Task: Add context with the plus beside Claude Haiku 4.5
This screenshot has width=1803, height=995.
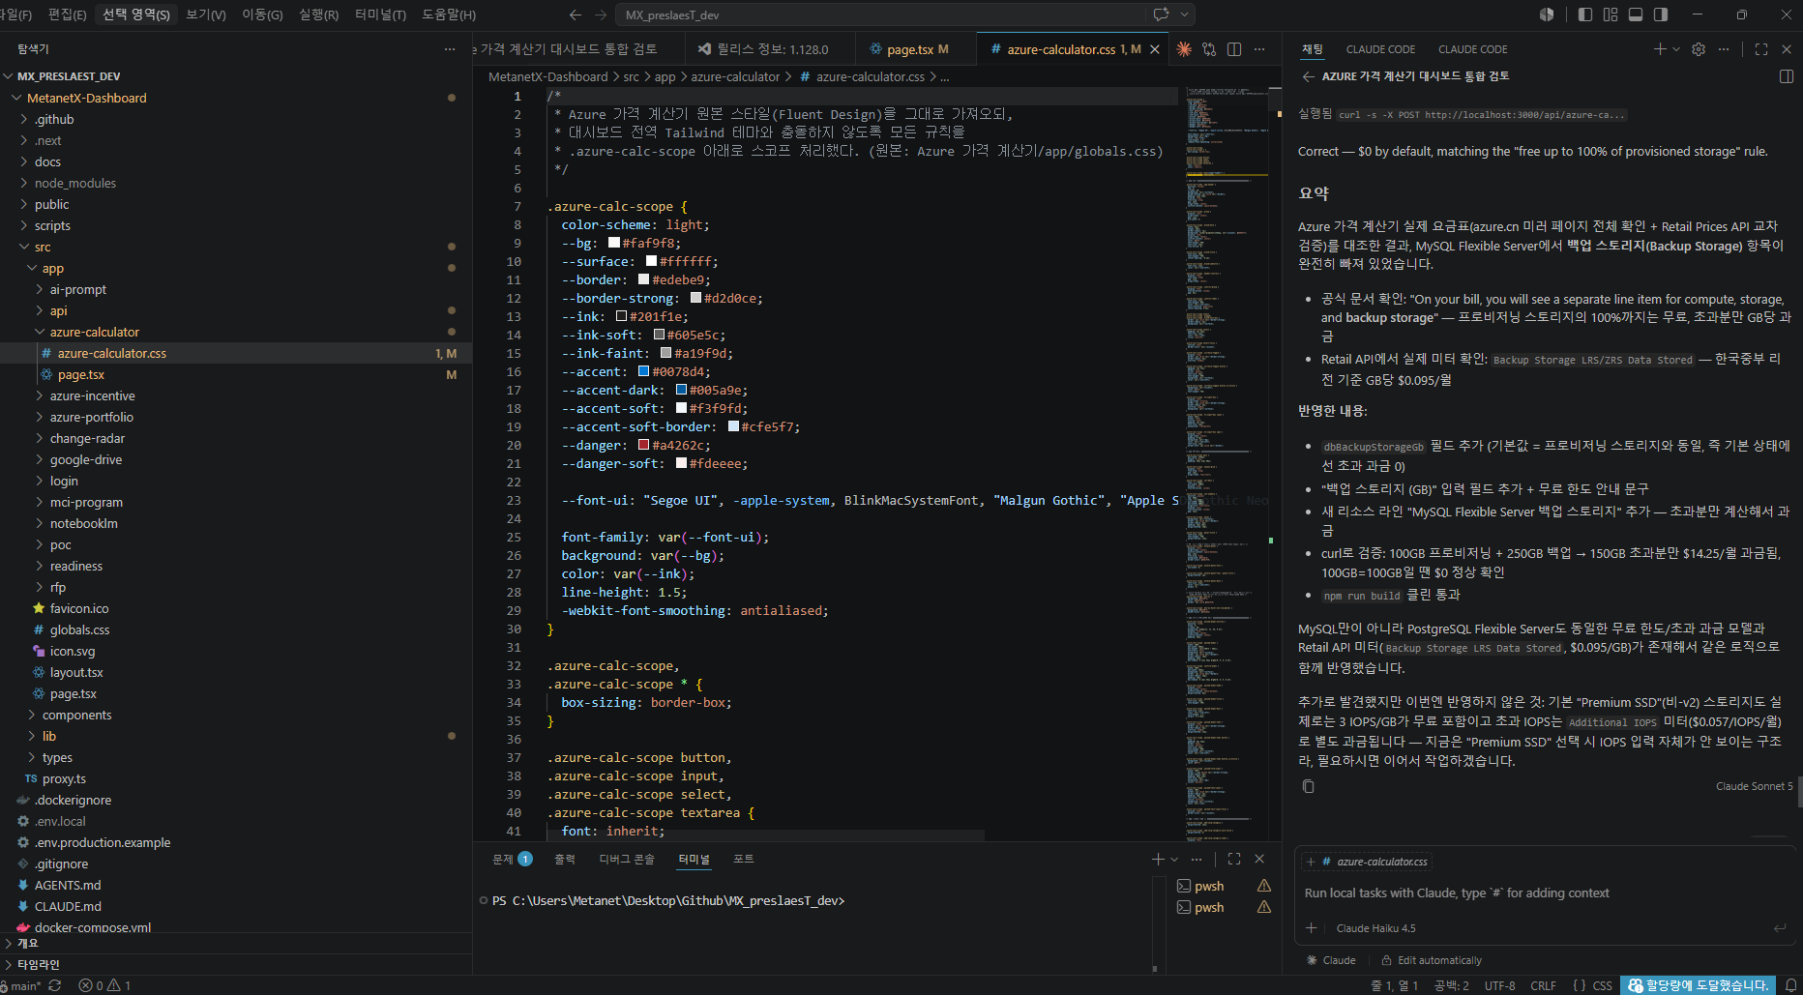Action: click(1312, 928)
